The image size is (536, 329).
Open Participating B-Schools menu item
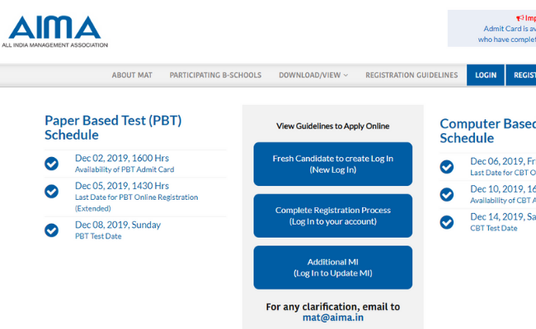point(215,76)
